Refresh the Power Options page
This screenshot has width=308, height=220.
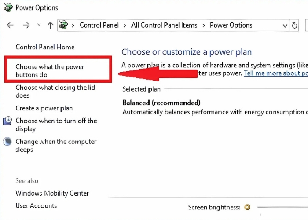(x=295, y=26)
